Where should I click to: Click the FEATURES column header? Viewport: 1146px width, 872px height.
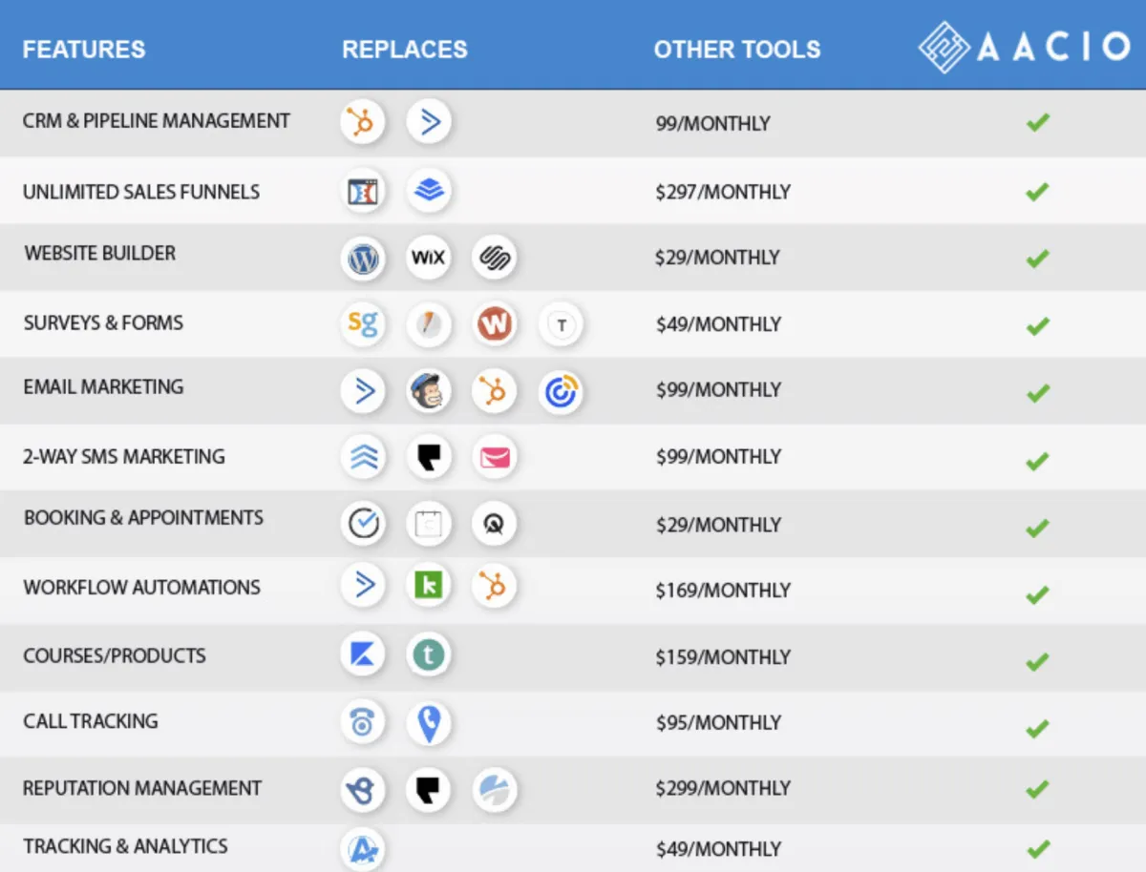pos(84,50)
